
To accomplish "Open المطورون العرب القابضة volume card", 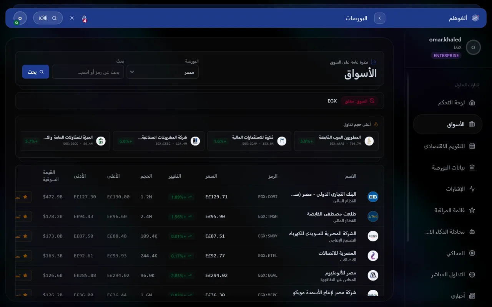I will coord(336,141).
